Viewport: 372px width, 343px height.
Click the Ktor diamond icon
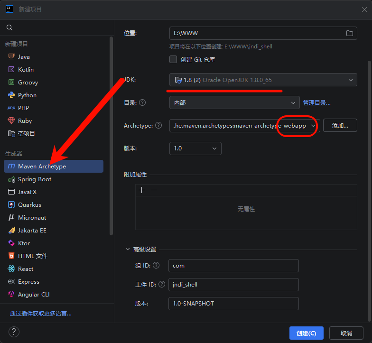[11, 243]
